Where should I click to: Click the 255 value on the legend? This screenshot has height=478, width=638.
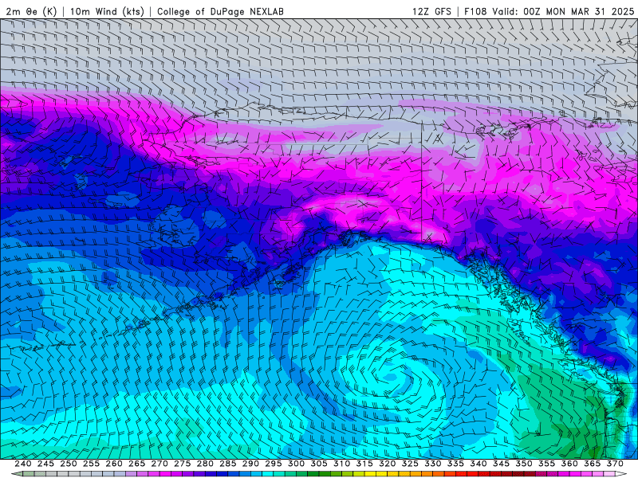point(91,464)
